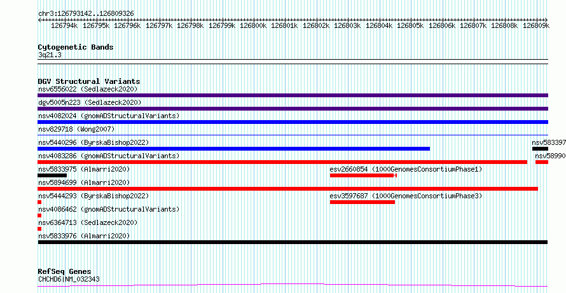Image resolution: width=566 pixels, height=293 pixels.
Task: Click the CHCHD6|NM_032343 gene label
Action: tap(69, 279)
